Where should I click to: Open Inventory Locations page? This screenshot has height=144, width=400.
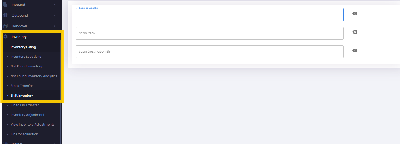point(26,57)
